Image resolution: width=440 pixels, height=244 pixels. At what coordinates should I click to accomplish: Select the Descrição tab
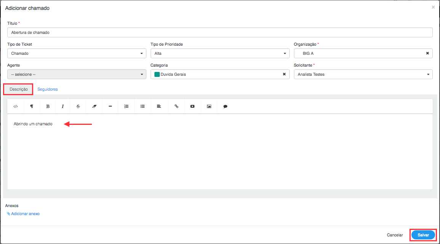[x=19, y=89]
